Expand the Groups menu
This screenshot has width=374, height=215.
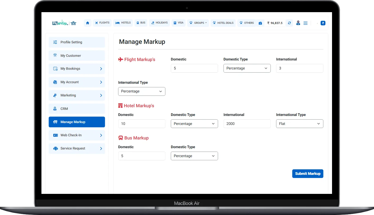pos(198,23)
